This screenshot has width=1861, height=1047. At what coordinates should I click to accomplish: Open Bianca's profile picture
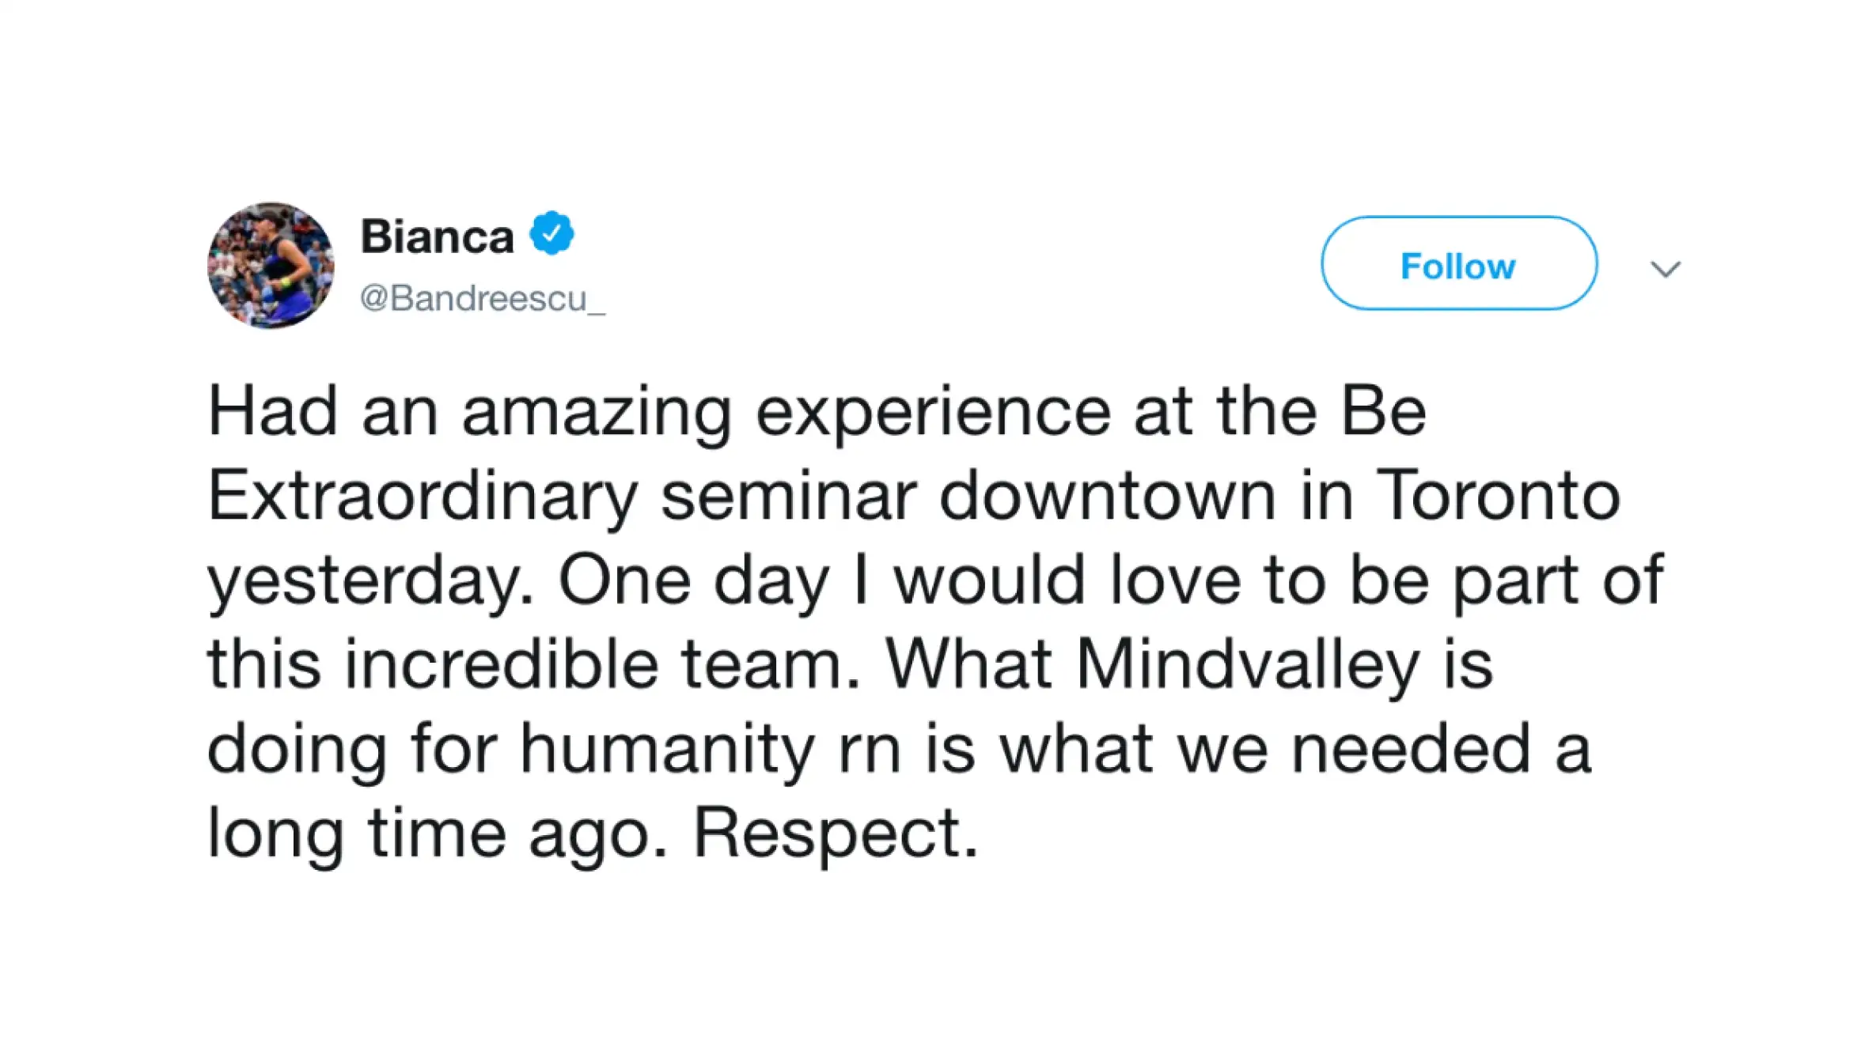point(271,265)
